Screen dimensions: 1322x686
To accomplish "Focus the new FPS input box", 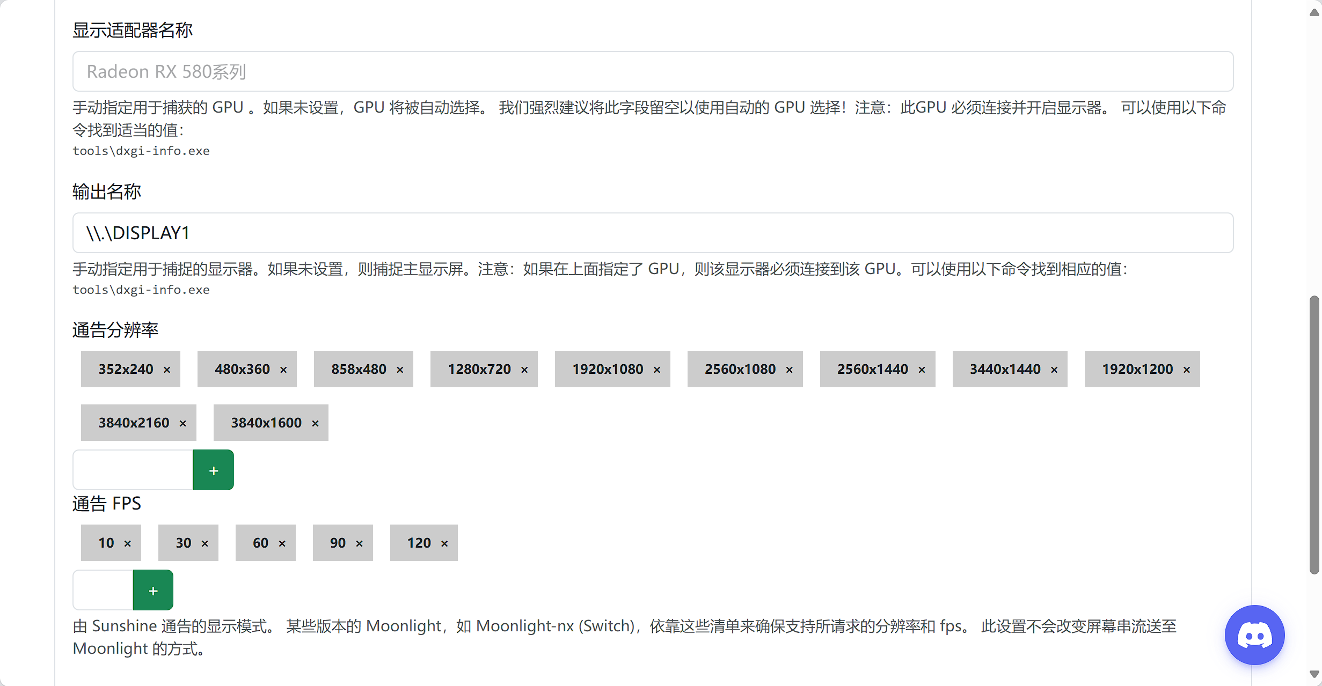I will click(103, 591).
